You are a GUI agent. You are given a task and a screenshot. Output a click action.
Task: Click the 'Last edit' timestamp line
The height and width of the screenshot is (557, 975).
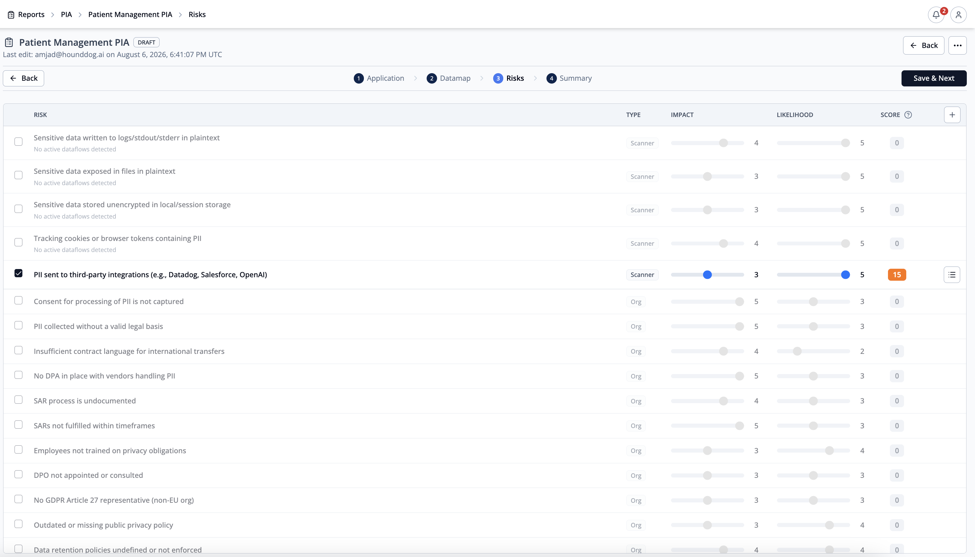[x=112, y=55]
